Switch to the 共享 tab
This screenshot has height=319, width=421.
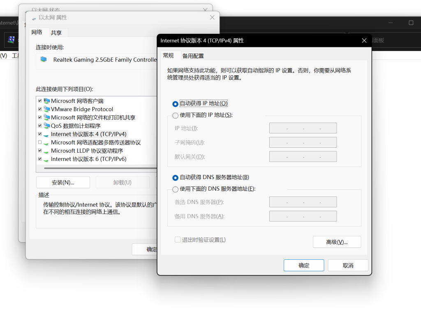click(x=58, y=32)
